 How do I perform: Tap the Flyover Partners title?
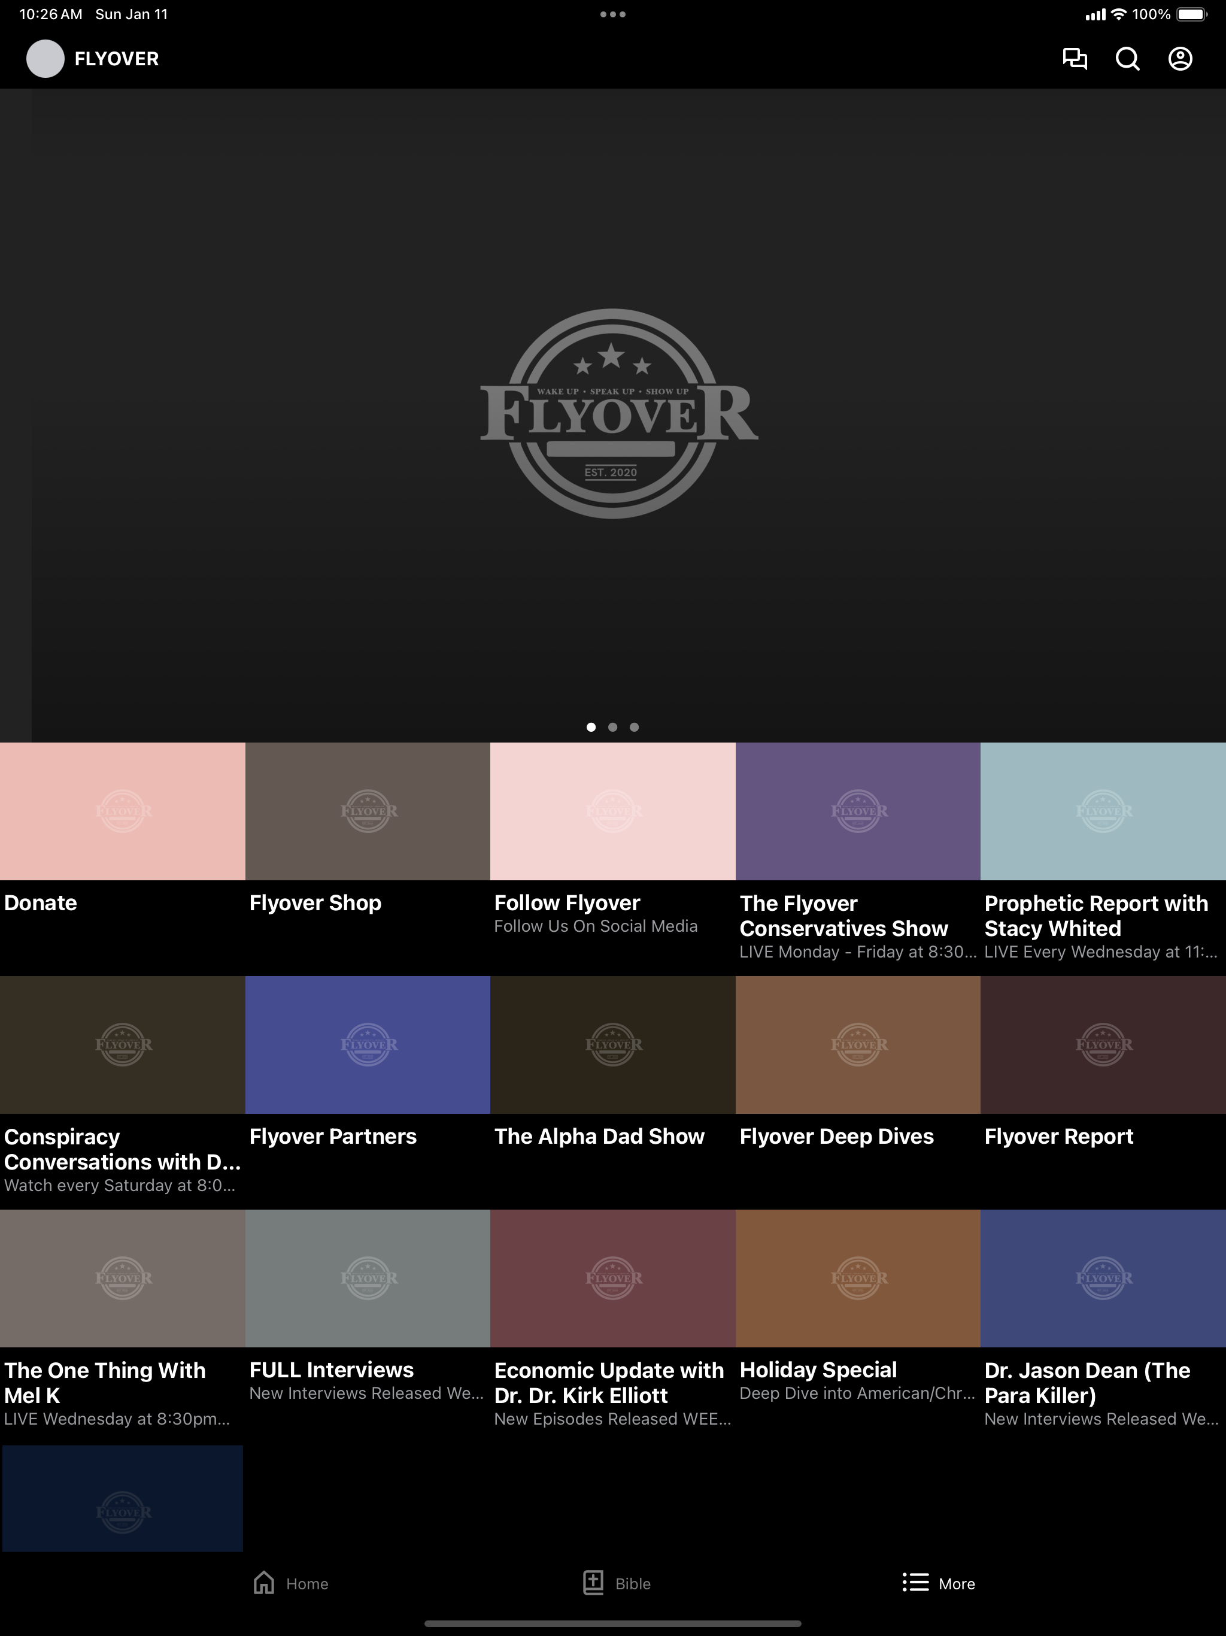click(x=333, y=1137)
